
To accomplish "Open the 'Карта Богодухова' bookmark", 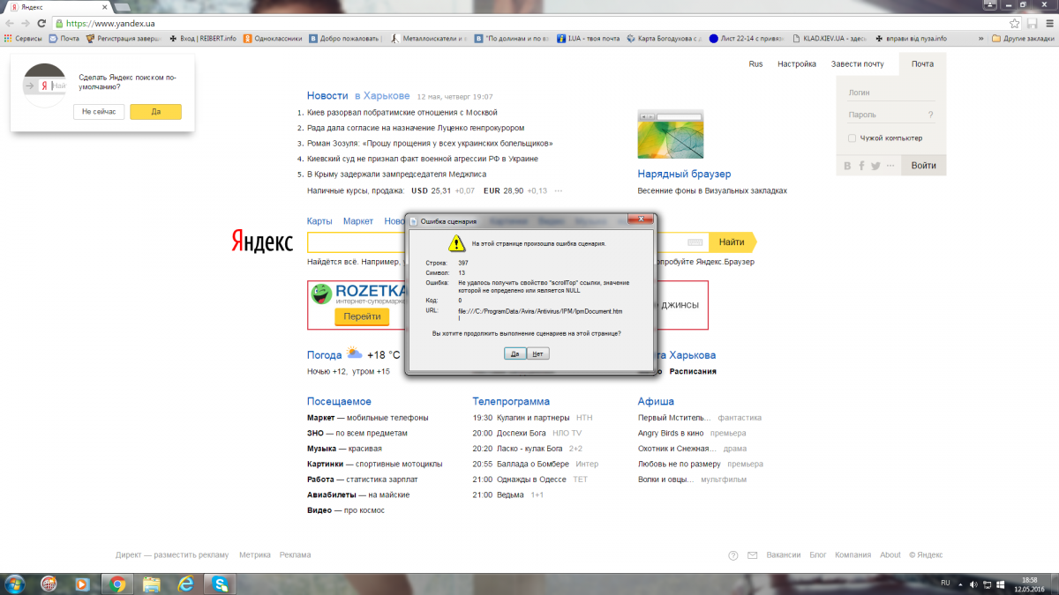I will tap(665, 39).
